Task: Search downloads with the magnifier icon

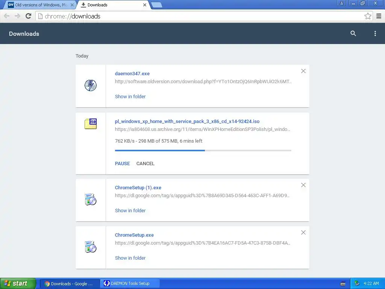Action: pos(353,33)
